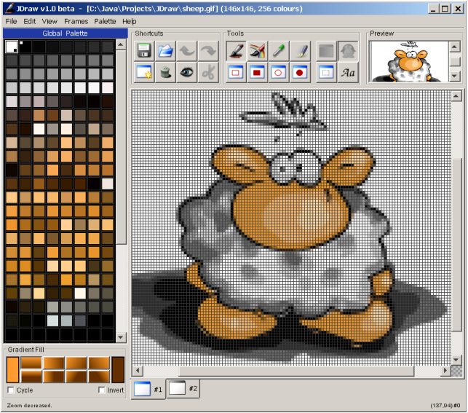
Task: Click the Preview scroll down arrow
Action: (x=455, y=76)
